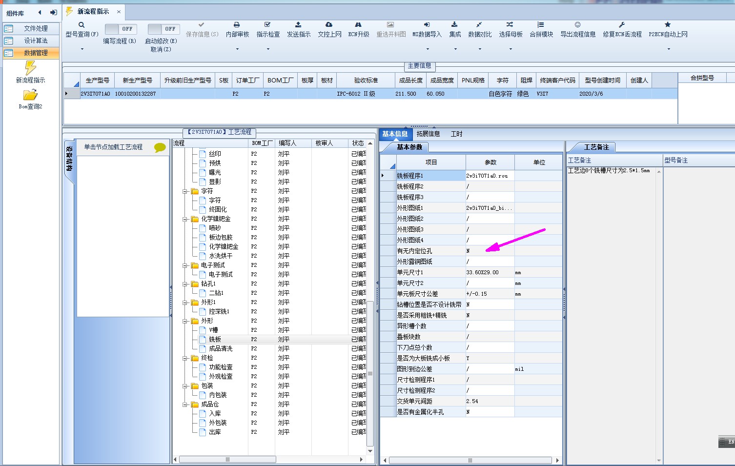735x466 pixels.
Task: Click the 有无内定位孔 parameter value cell
Action: [x=490, y=251]
